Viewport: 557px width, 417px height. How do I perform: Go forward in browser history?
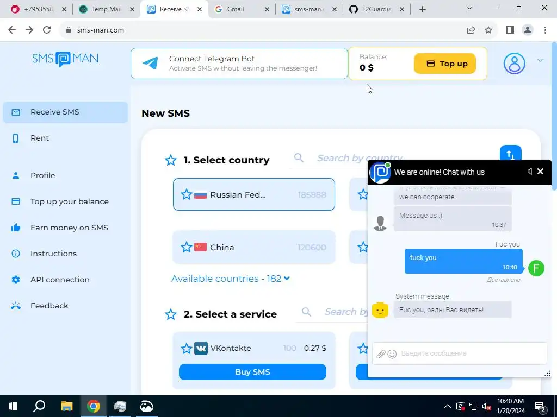point(29,30)
